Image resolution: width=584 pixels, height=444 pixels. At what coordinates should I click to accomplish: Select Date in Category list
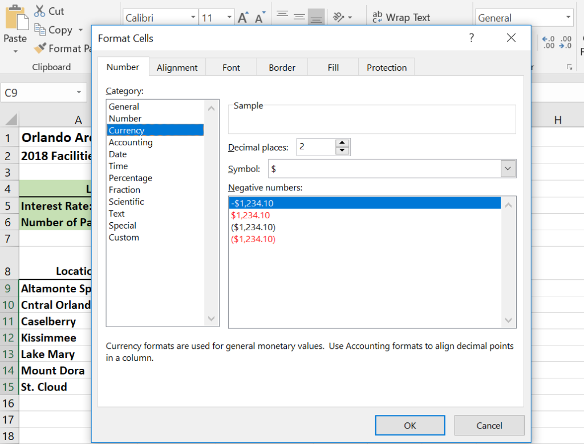coord(155,154)
